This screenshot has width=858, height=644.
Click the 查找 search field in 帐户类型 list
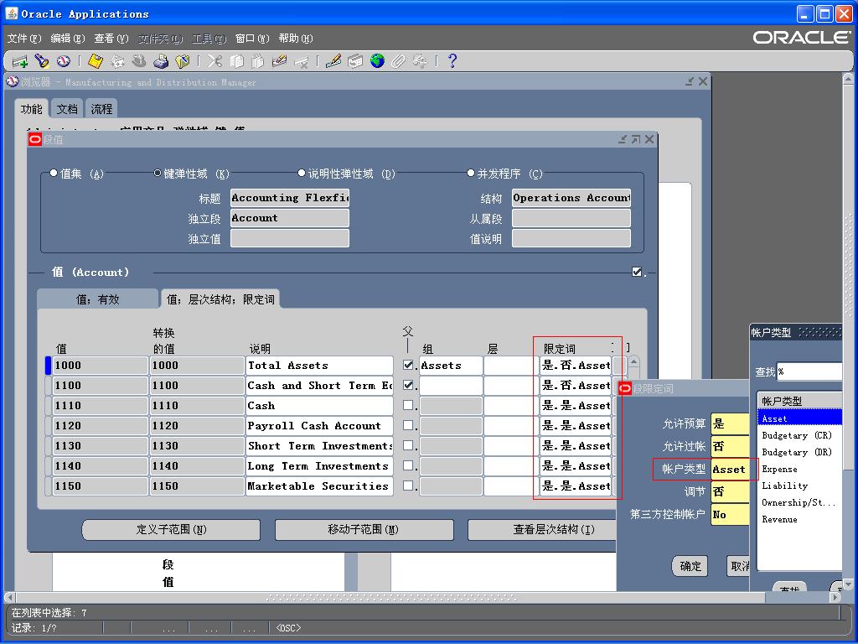pyautogui.click(x=809, y=371)
